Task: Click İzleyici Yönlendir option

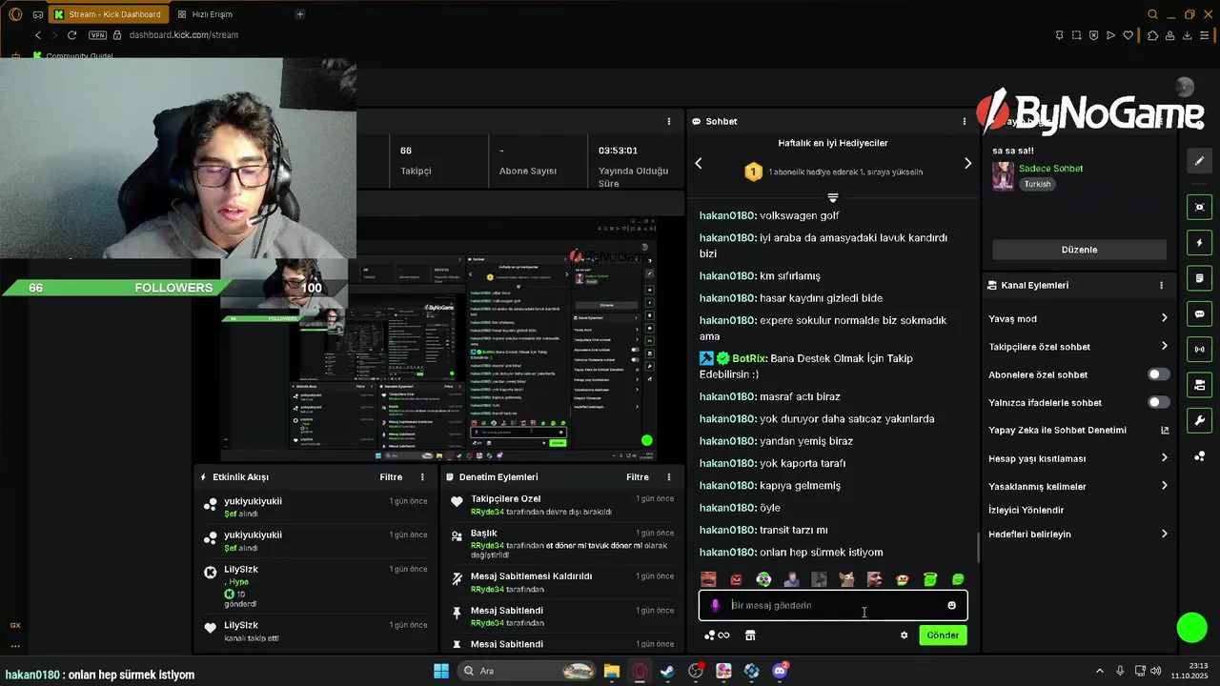Action: (1027, 510)
